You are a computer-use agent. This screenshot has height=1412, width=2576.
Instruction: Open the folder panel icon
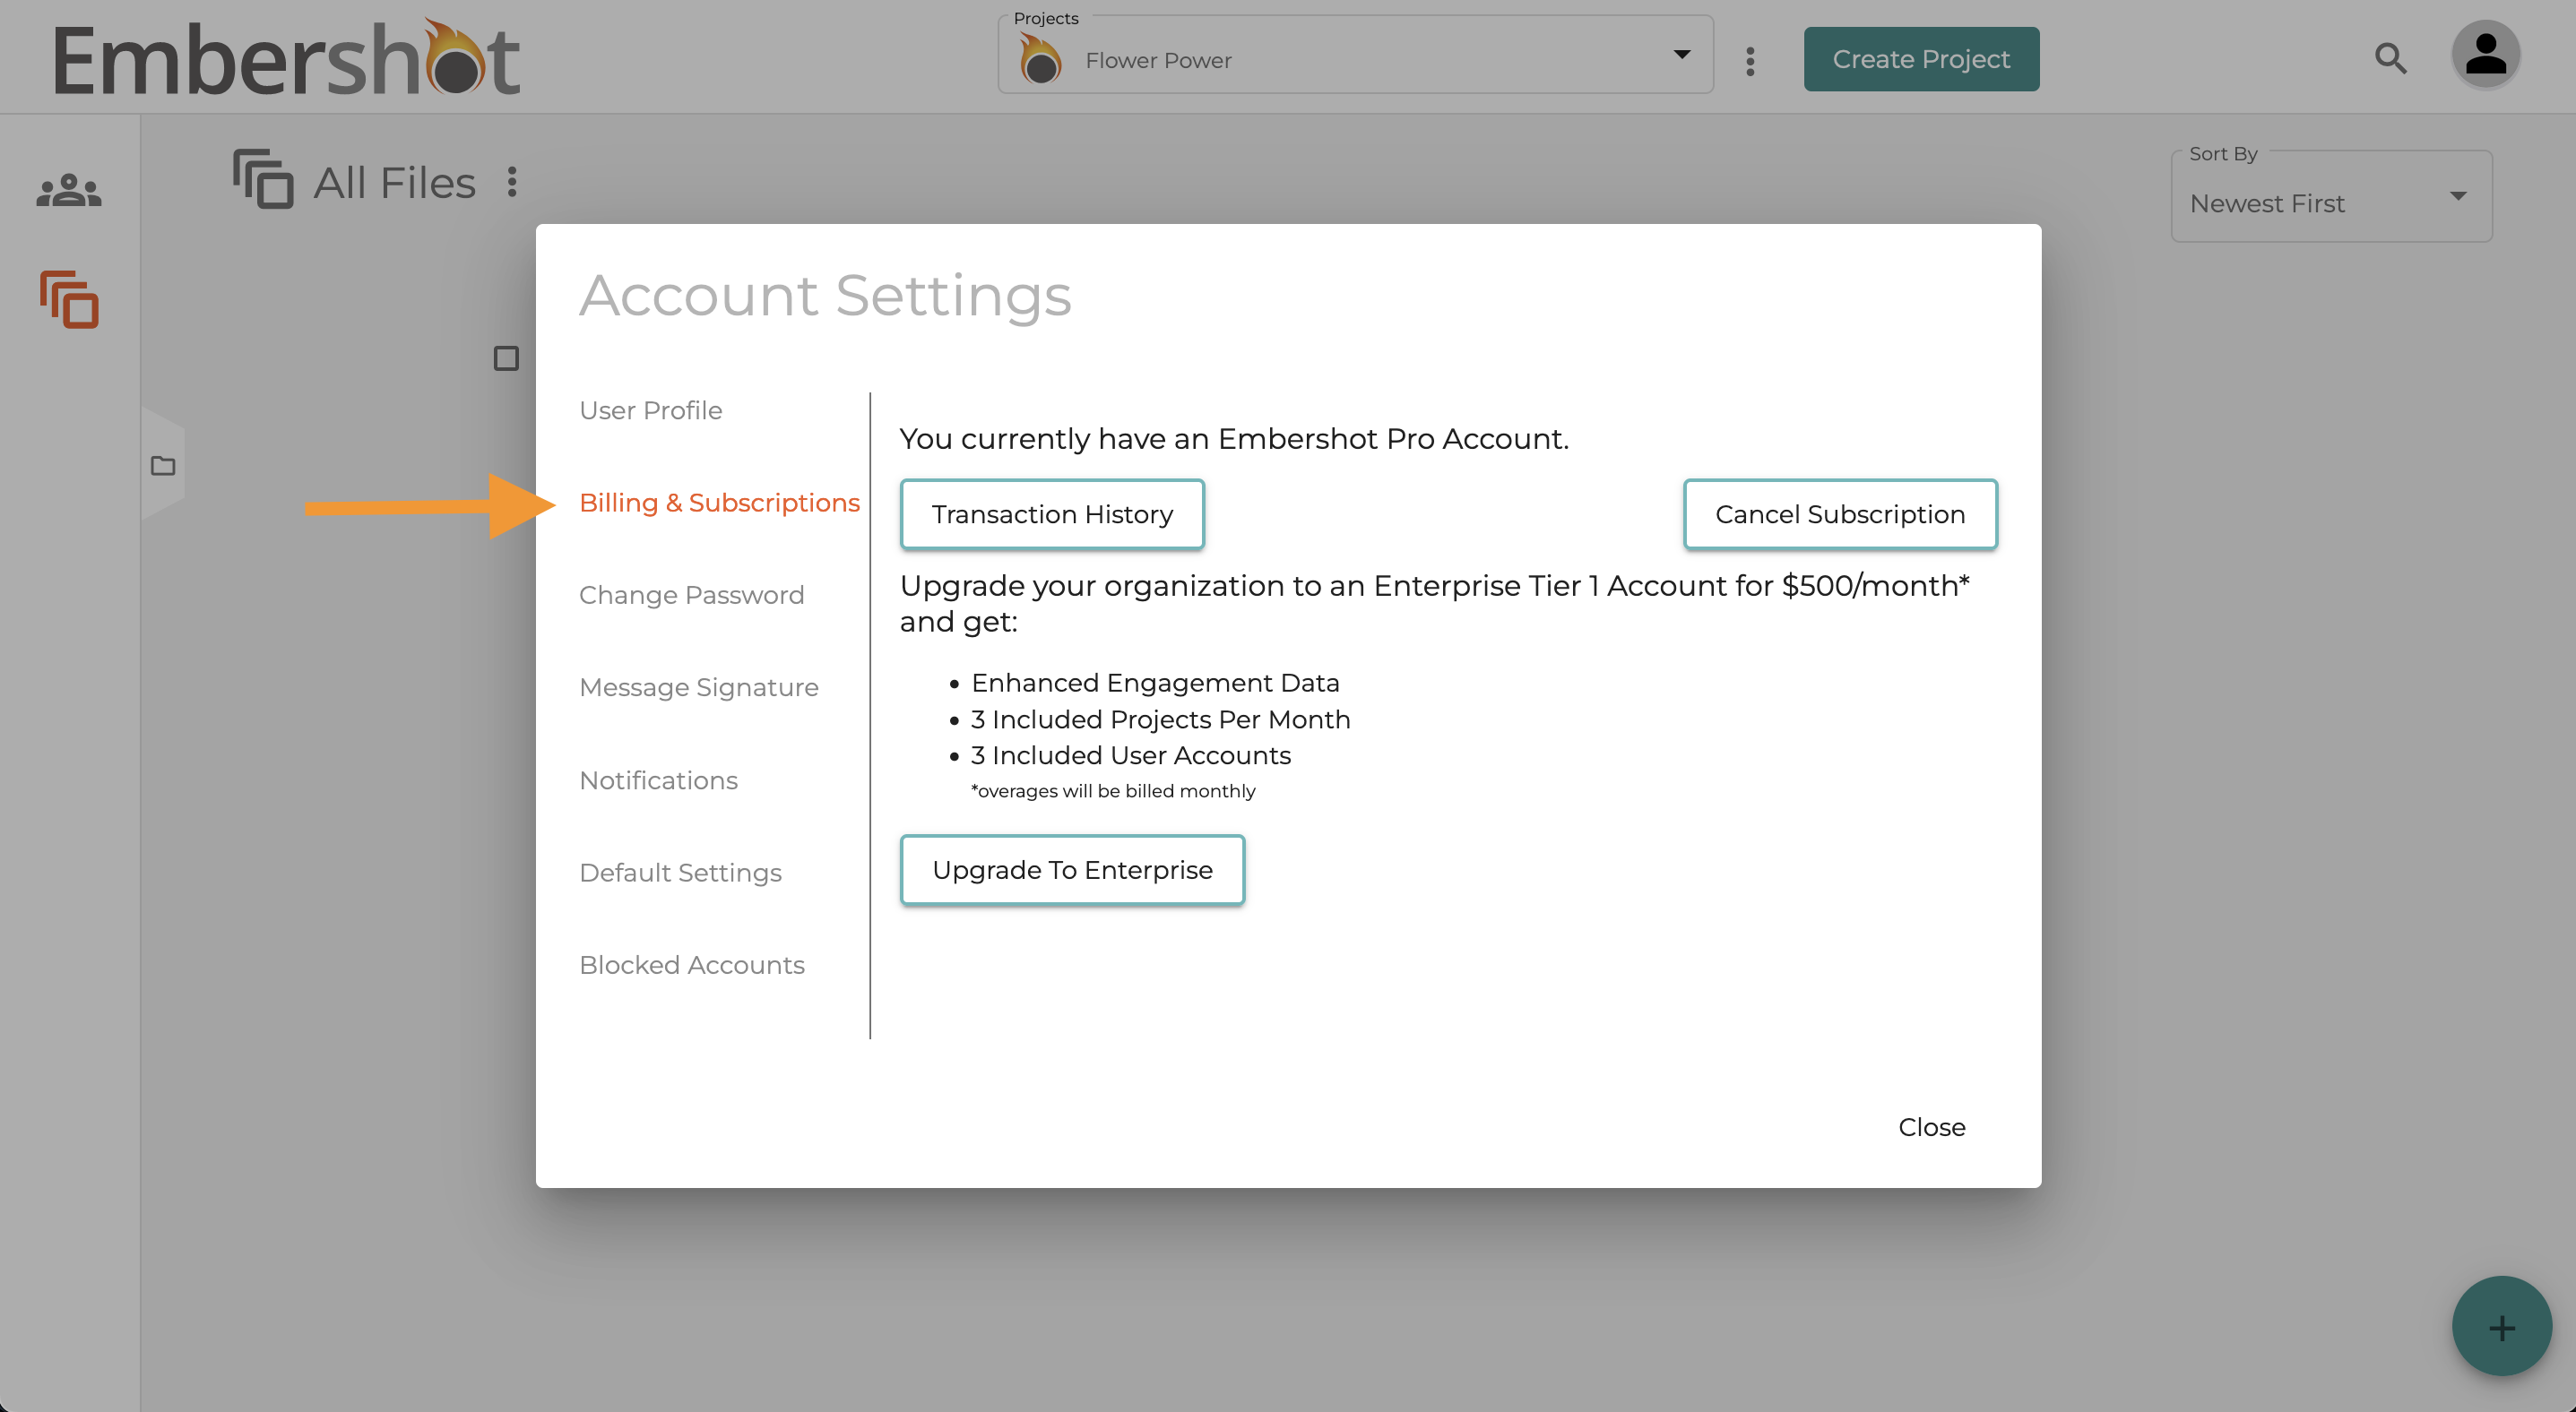click(163, 466)
